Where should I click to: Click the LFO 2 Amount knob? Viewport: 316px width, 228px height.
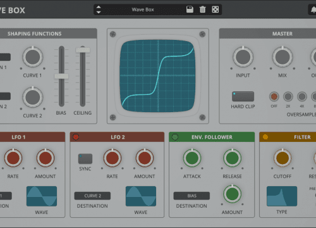tap(145, 158)
